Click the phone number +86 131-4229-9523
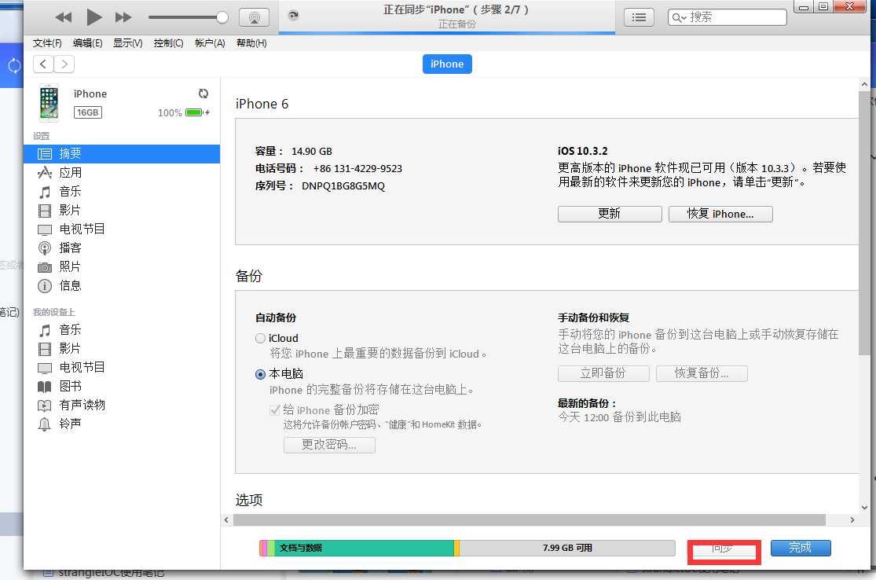 point(357,169)
